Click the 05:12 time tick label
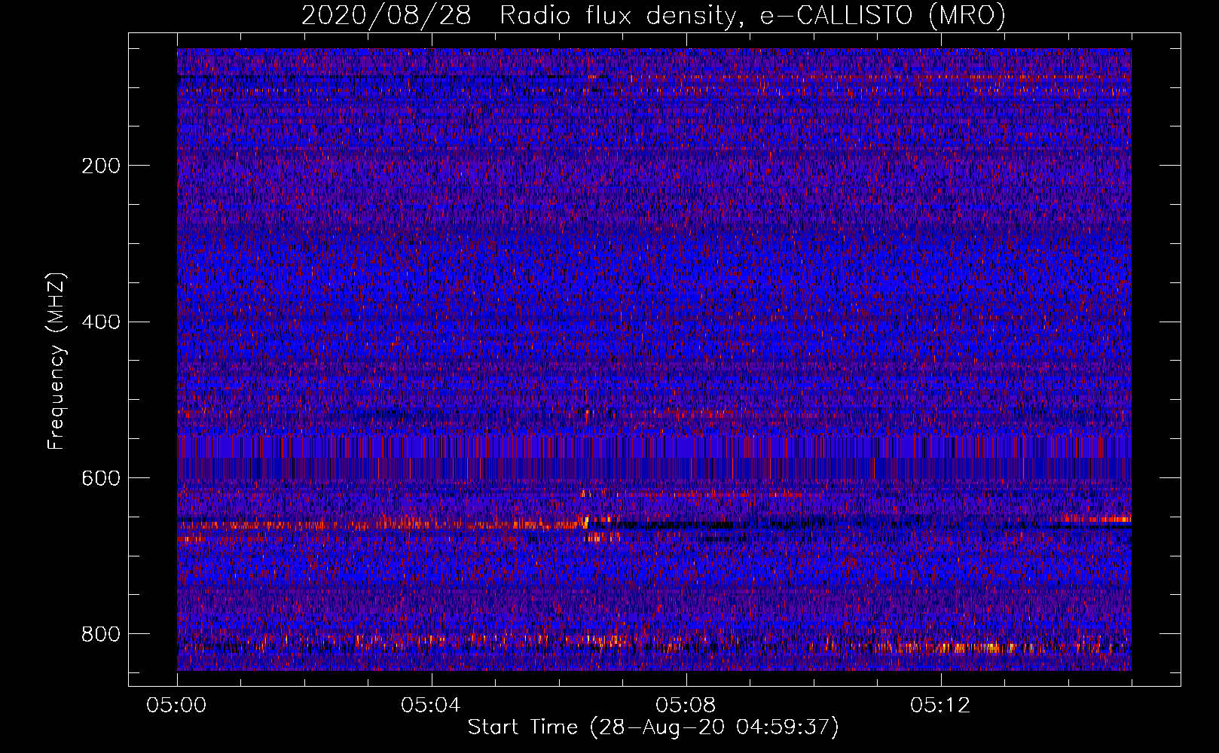 (x=940, y=706)
